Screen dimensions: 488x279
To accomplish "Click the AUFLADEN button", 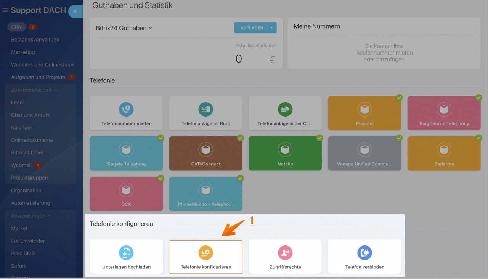I will click(x=252, y=27).
